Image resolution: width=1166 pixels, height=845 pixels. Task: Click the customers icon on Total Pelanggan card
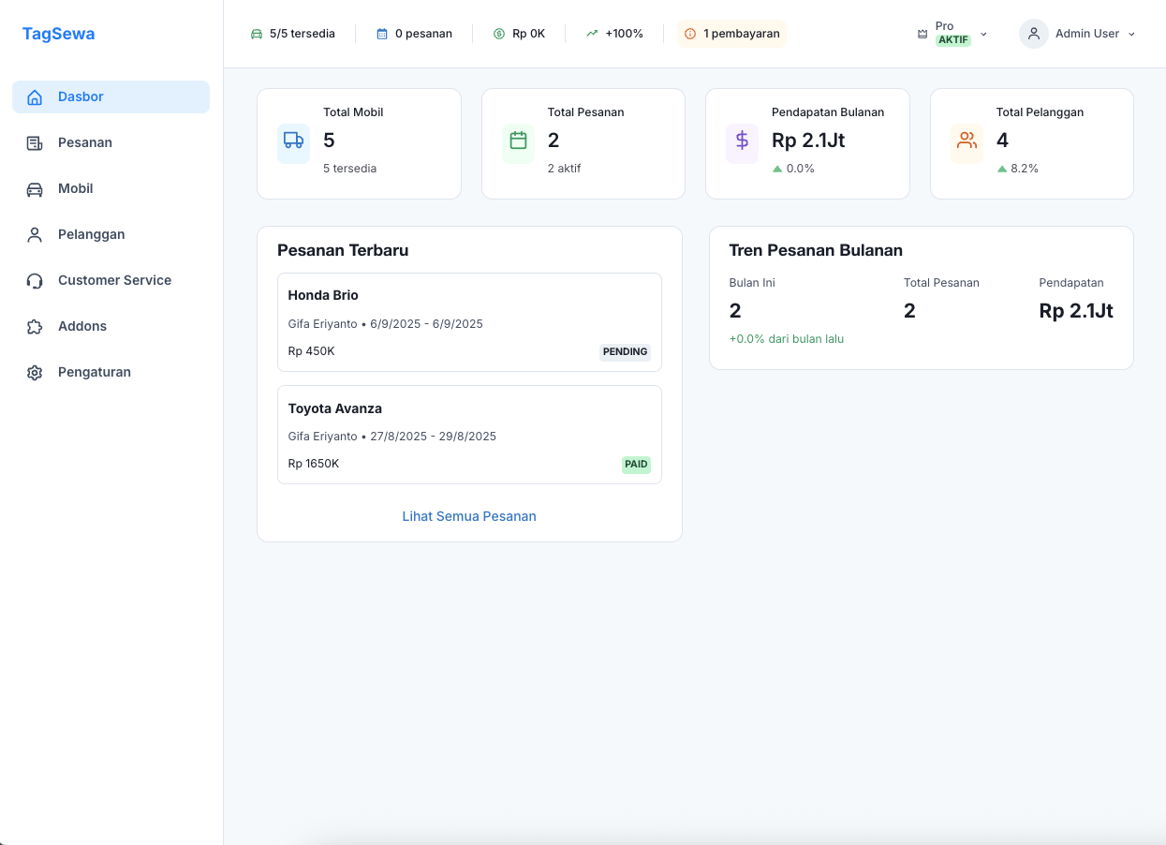coord(967,142)
